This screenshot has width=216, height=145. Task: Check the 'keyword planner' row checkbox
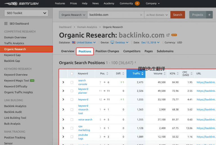72,91
